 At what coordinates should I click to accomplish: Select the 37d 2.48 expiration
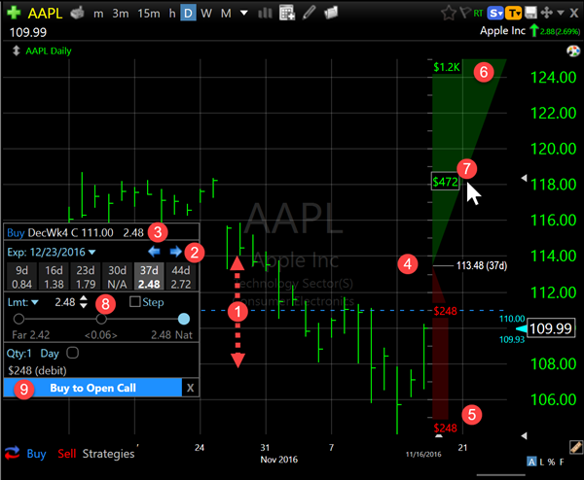[x=149, y=277]
